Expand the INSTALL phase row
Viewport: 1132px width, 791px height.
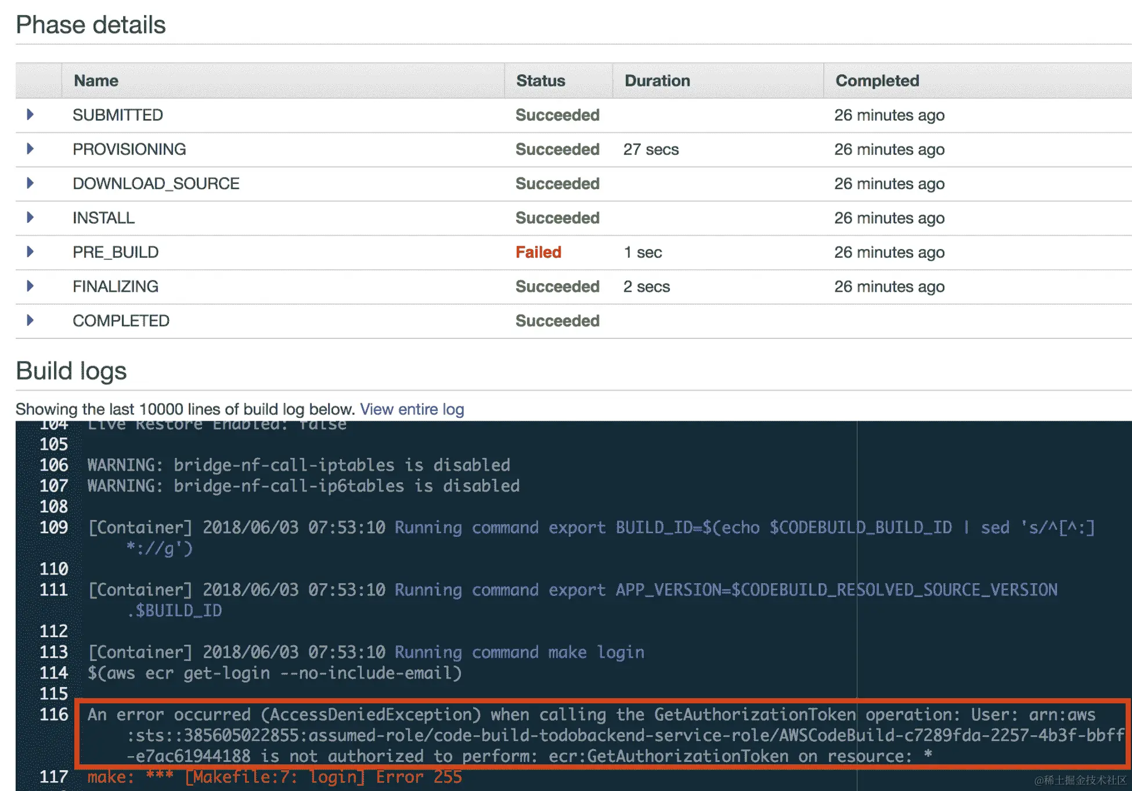coord(30,218)
